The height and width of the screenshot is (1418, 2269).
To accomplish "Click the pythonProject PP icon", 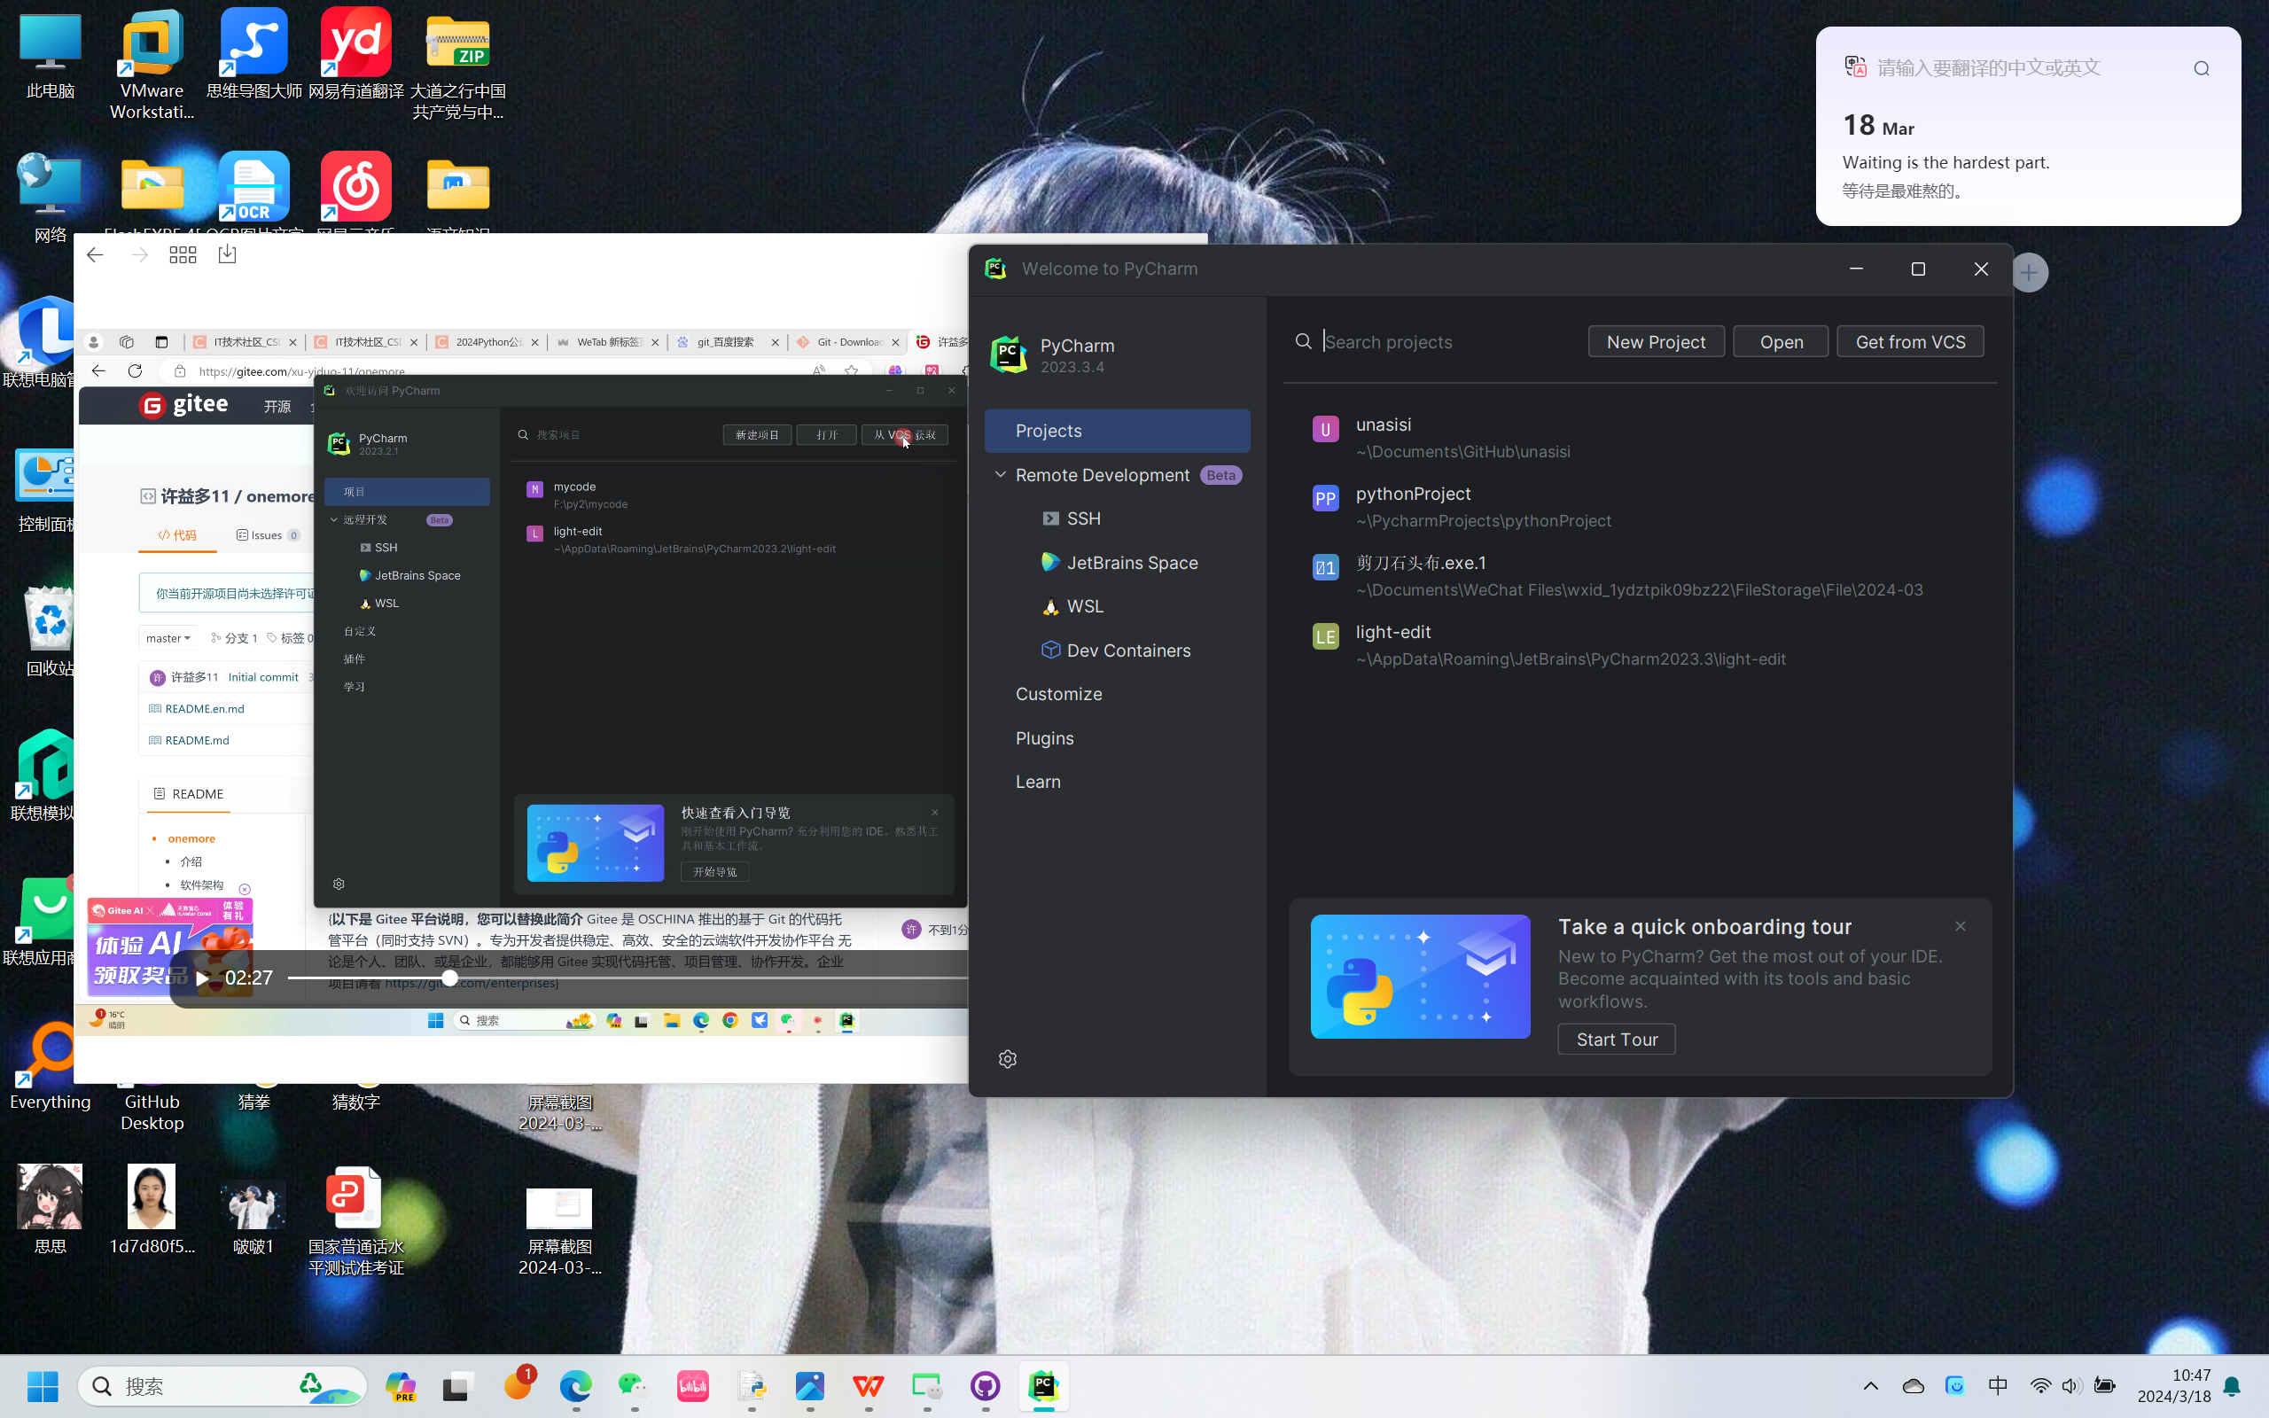I will (x=1325, y=499).
